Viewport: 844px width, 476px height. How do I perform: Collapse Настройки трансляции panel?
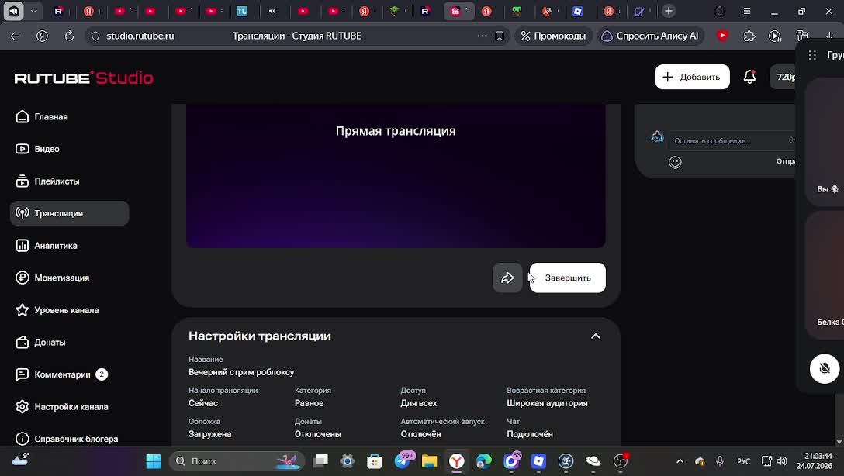coord(595,336)
